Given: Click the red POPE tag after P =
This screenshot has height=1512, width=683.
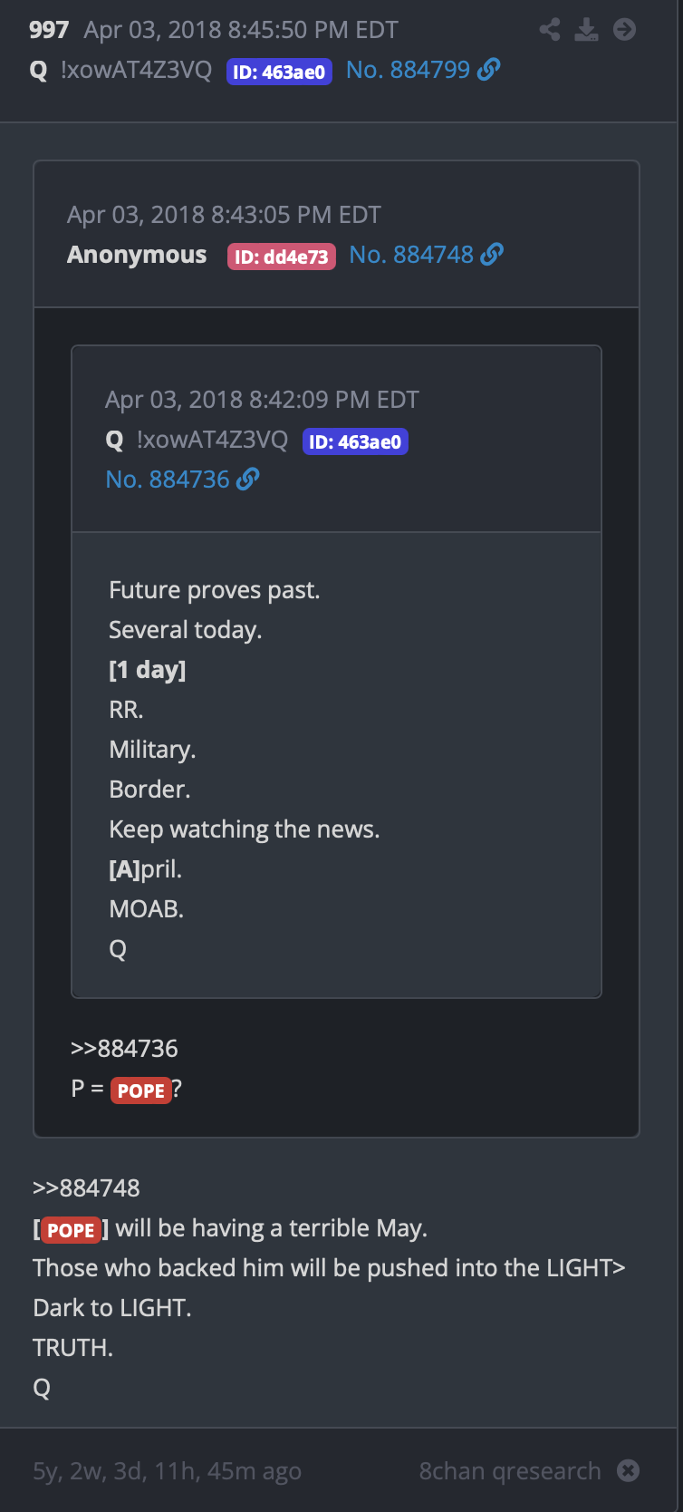Looking at the screenshot, I should tap(141, 1090).
